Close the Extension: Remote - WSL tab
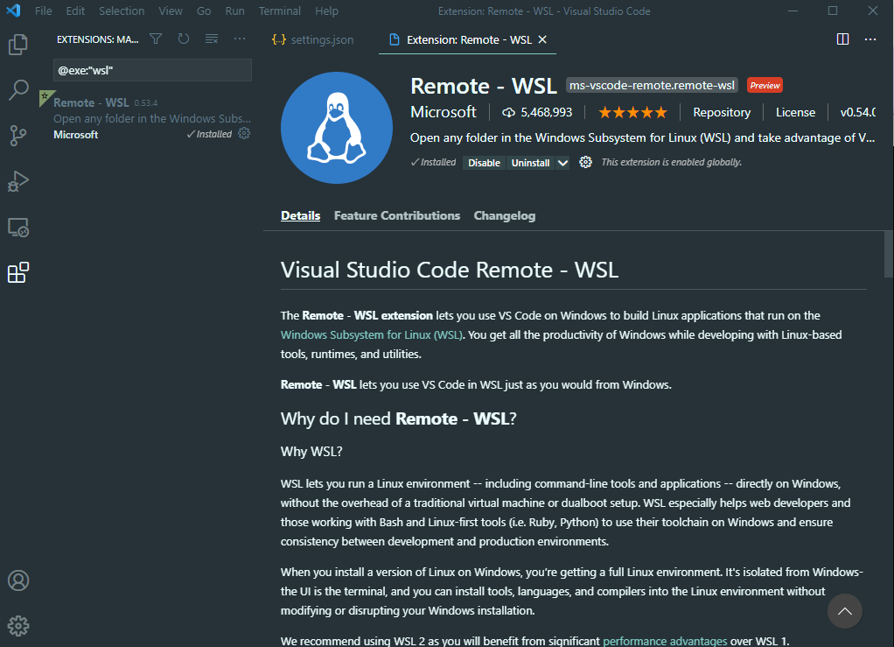This screenshot has width=894, height=647. pyautogui.click(x=542, y=39)
